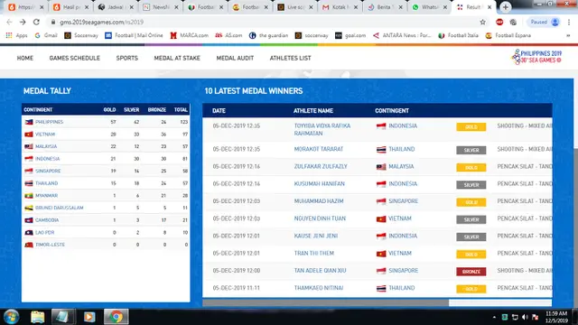The width and height of the screenshot is (578, 325).
Task: Open PHILIPPINES in the medal tally
Action: click(50, 122)
